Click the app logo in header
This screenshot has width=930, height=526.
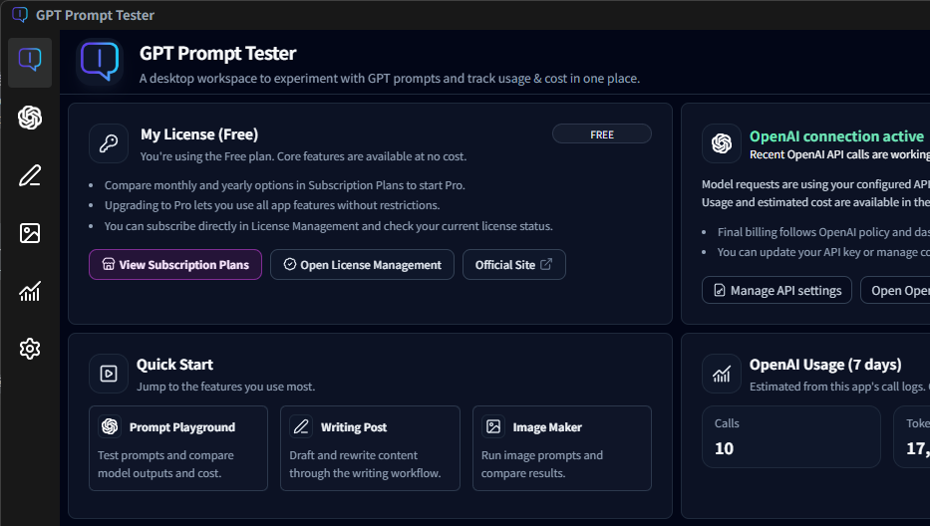tap(100, 62)
